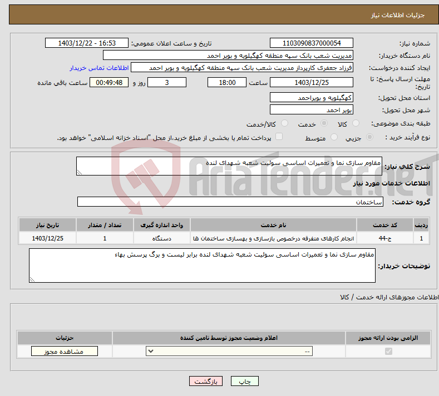Click the deadline hour field 18:00

coord(227,82)
